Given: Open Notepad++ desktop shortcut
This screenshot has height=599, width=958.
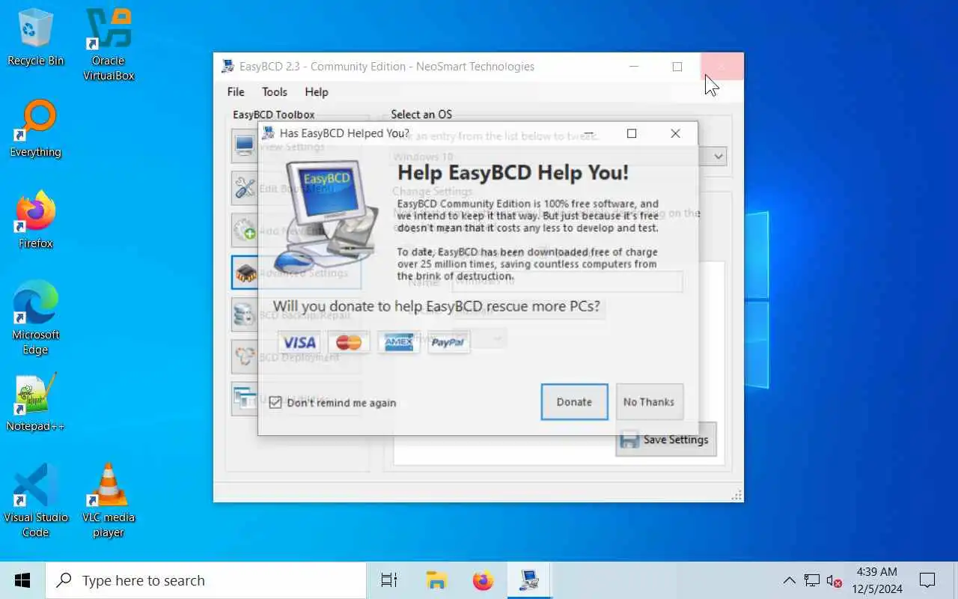Looking at the screenshot, I should [x=35, y=403].
